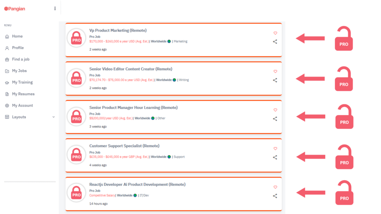Click the Layouts grid icon
Screen dimensions: 381x214
pyautogui.click(x=7, y=117)
